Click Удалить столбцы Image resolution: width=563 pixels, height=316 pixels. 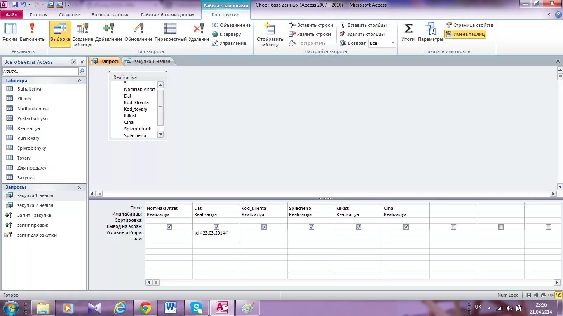(362, 34)
